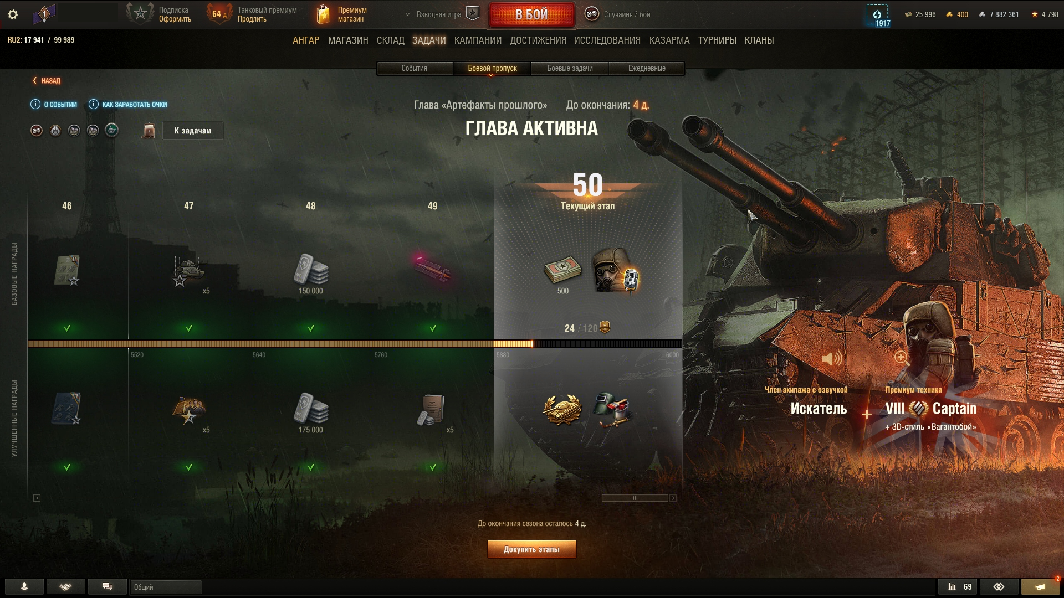Open the settings gear menu
The image size is (1064, 598).
(13, 14)
